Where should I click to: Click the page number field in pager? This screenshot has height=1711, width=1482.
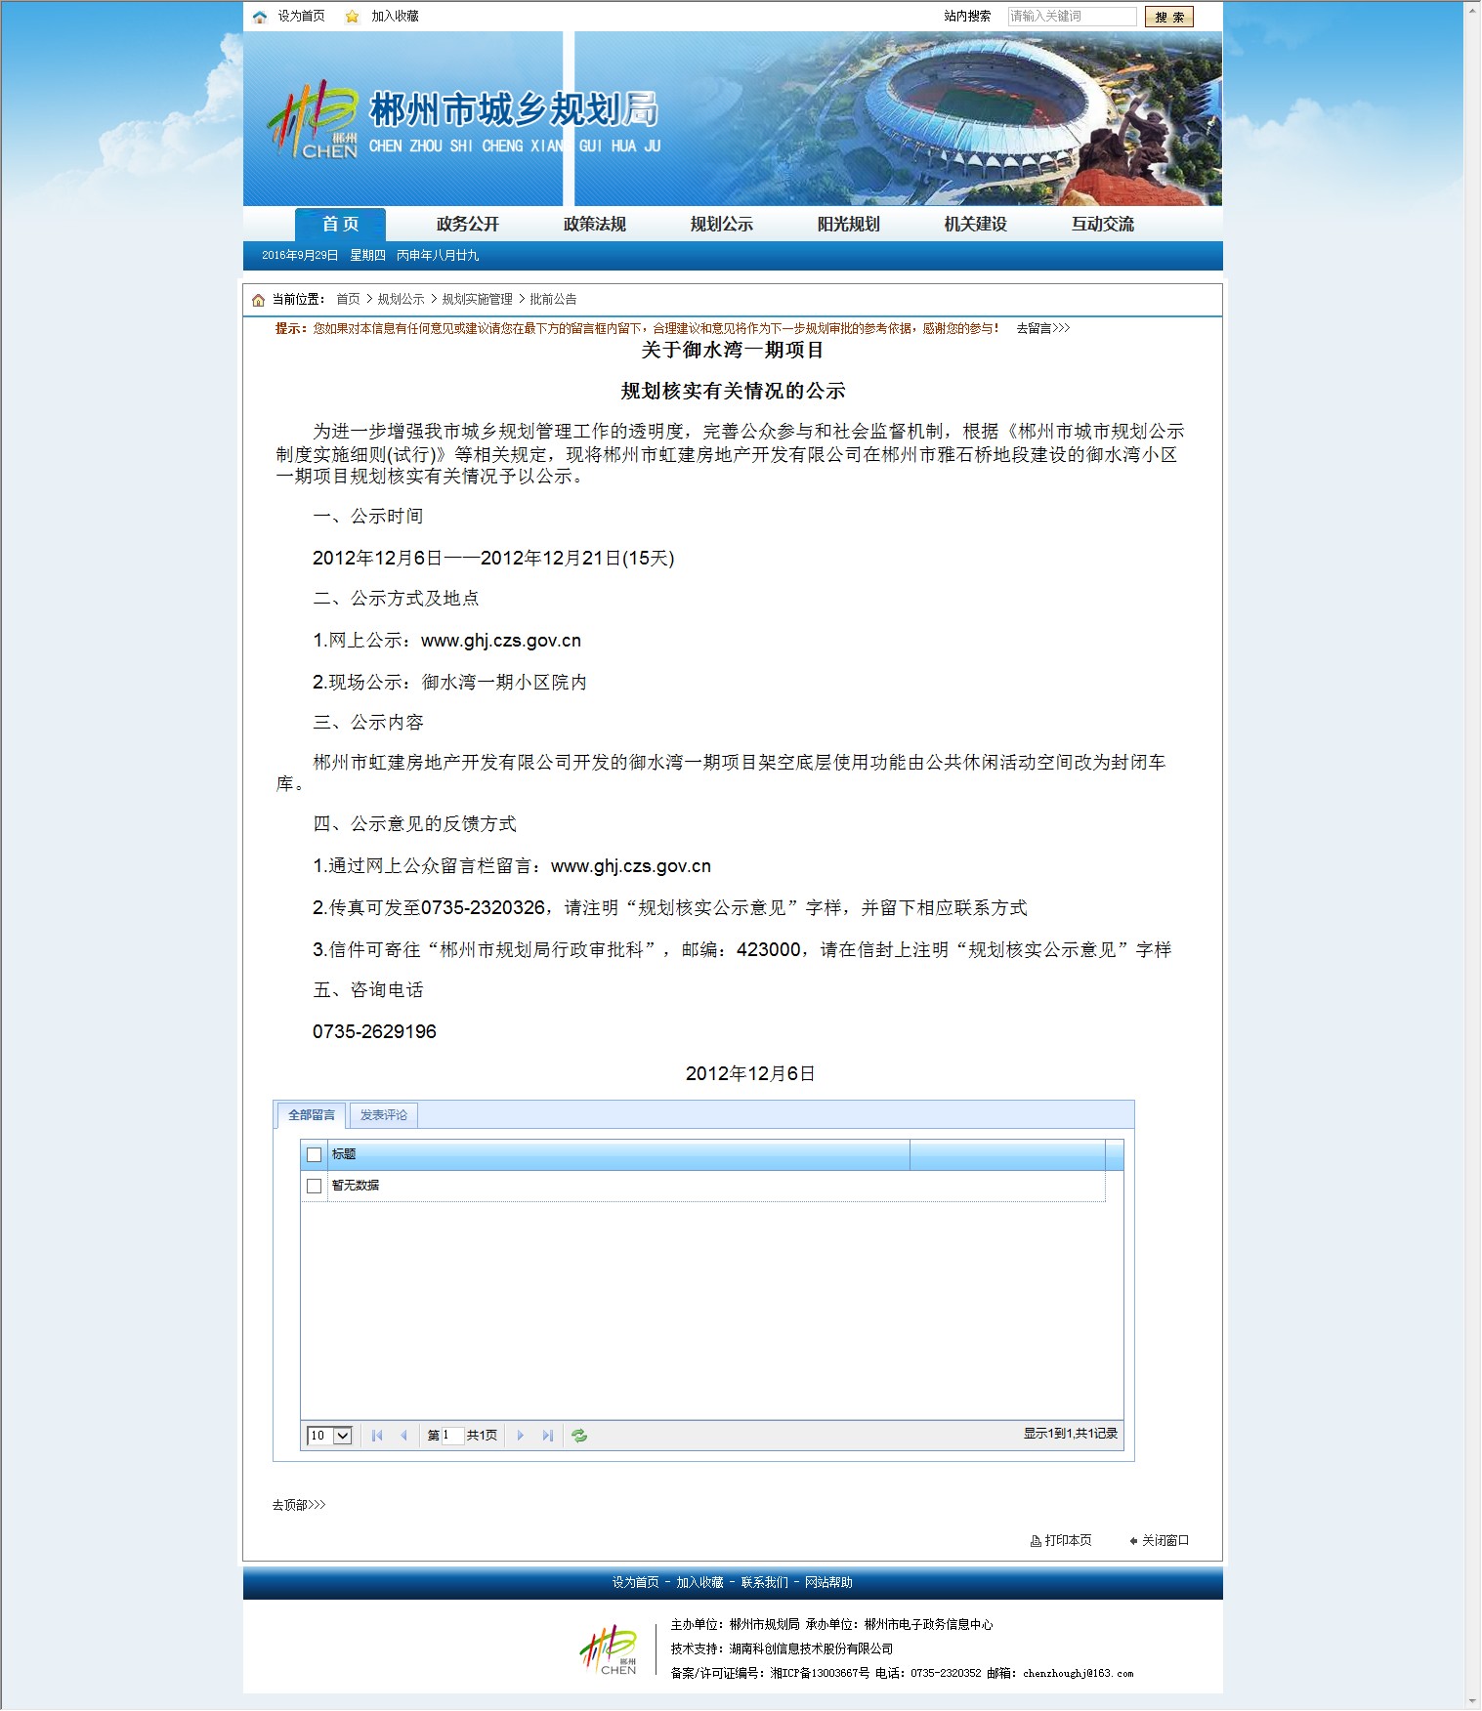pyautogui.click(x=451, y=1436)
